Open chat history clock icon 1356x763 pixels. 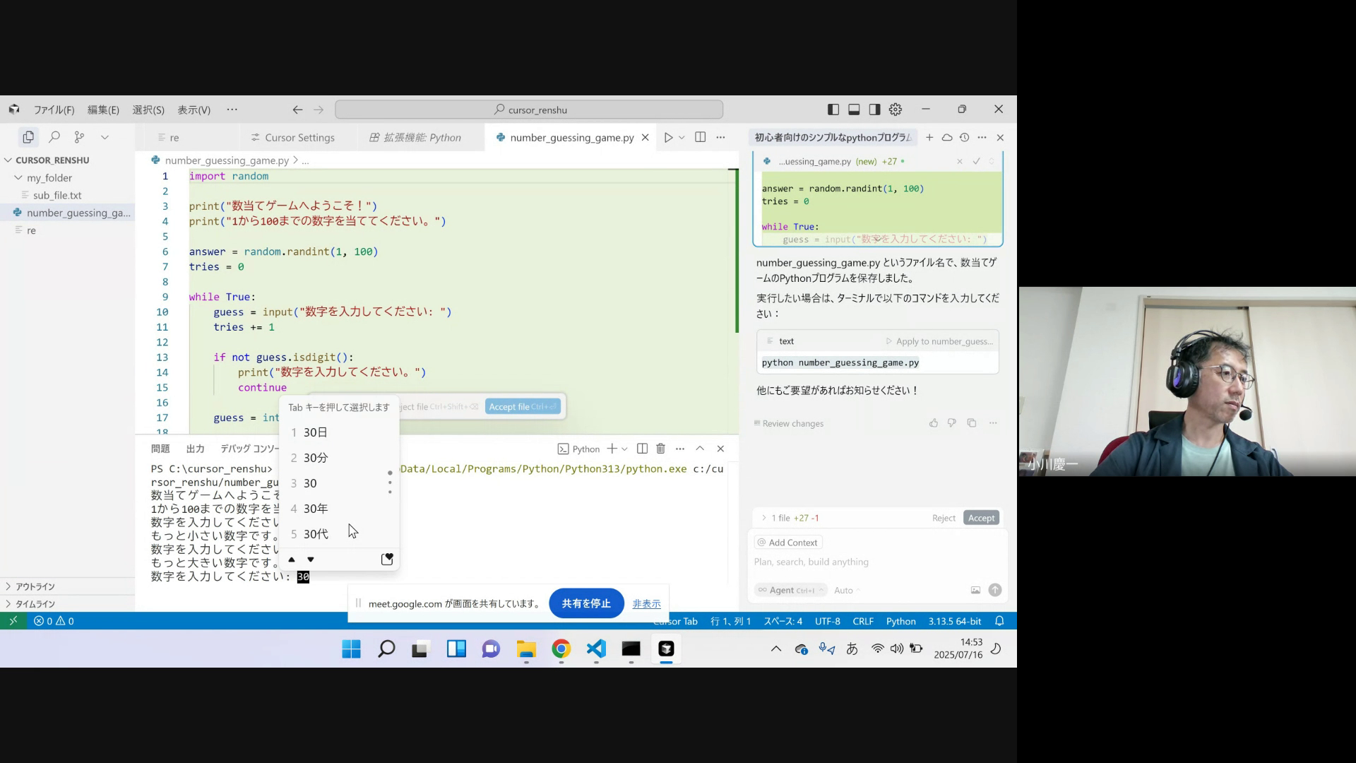[x=964, y=137]
